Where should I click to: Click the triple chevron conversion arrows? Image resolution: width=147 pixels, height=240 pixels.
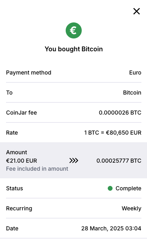[x=74, y=161]
